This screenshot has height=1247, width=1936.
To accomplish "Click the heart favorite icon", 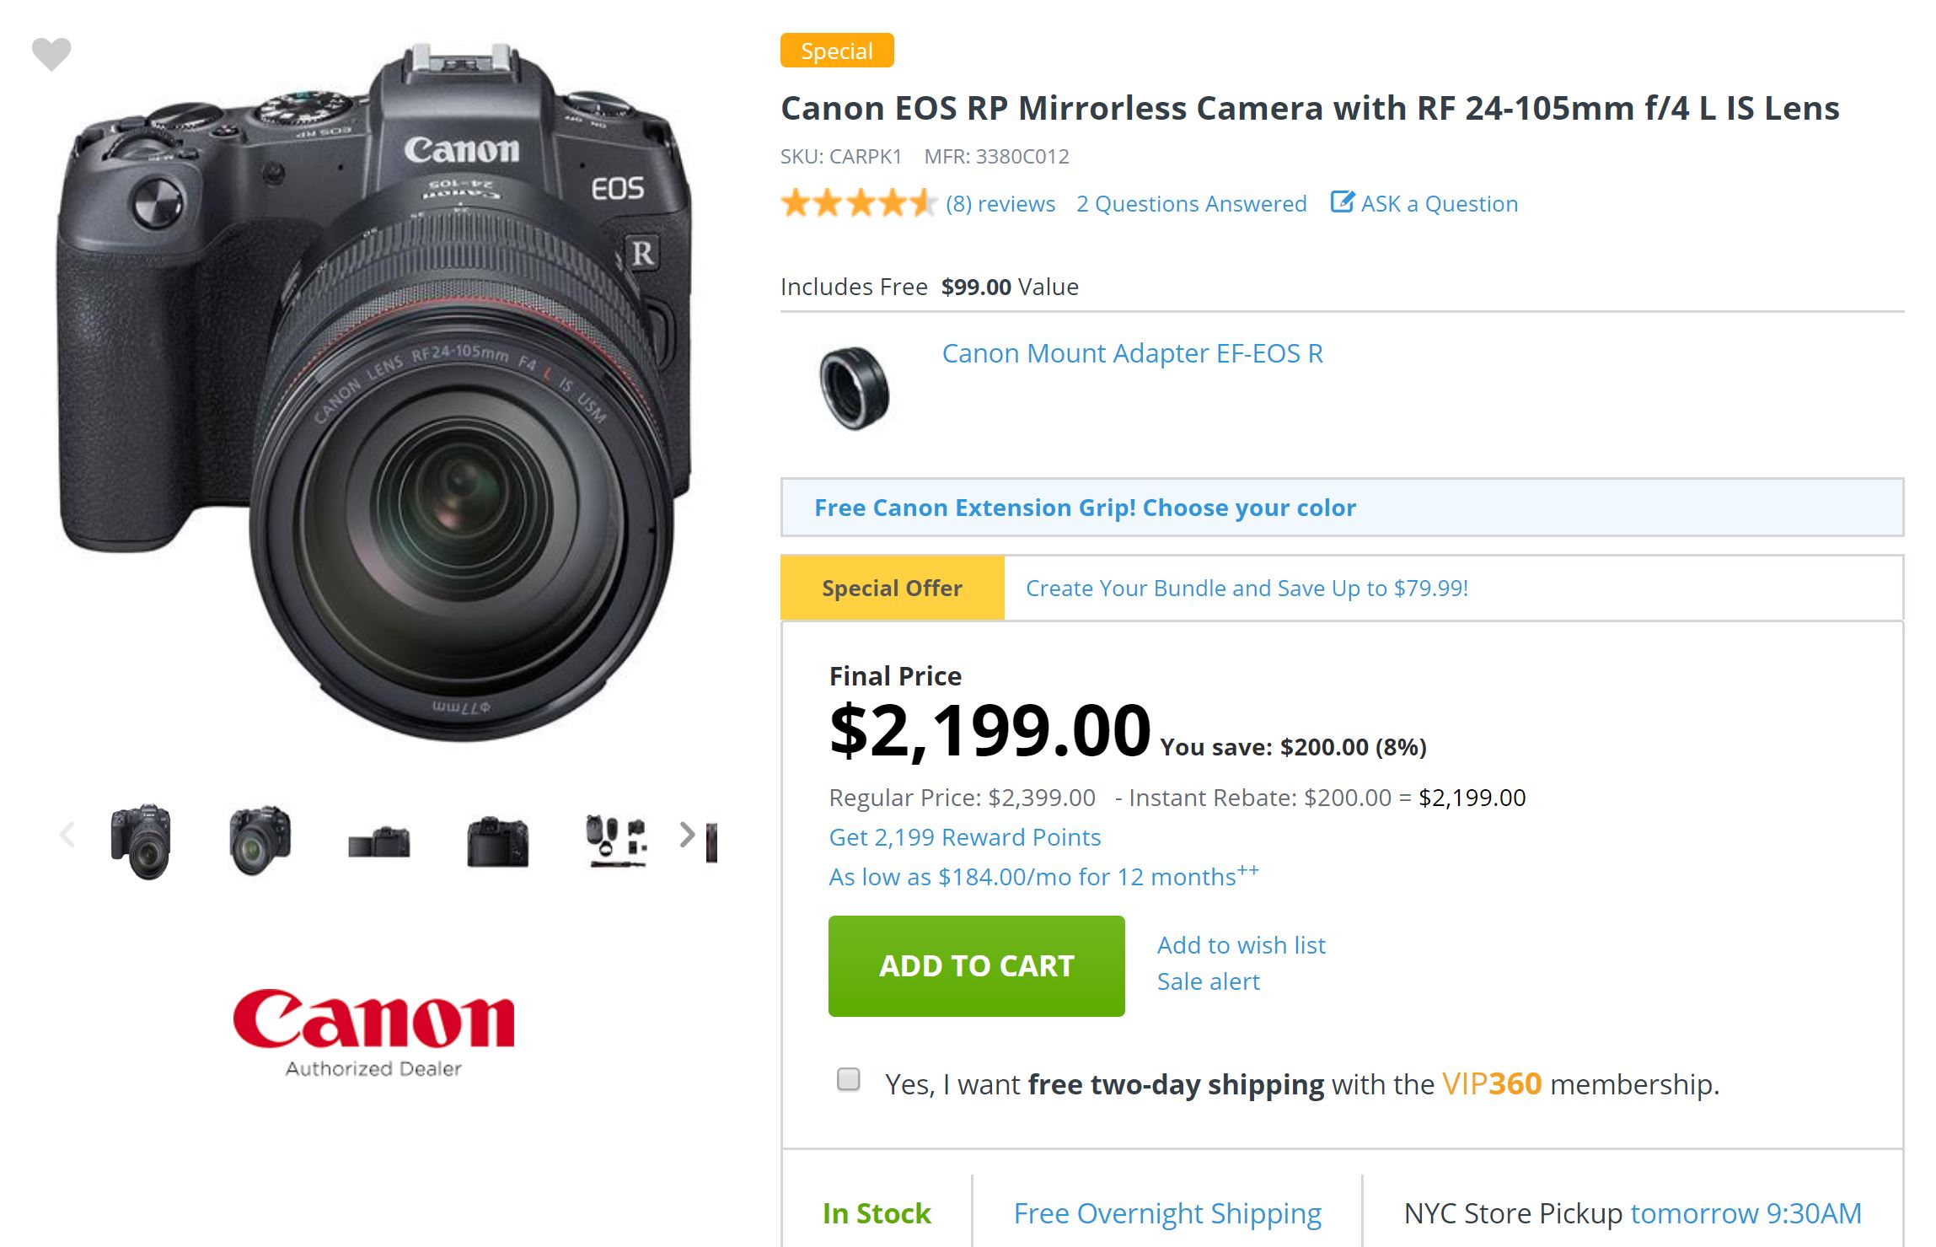I will (x=51, y=55).
